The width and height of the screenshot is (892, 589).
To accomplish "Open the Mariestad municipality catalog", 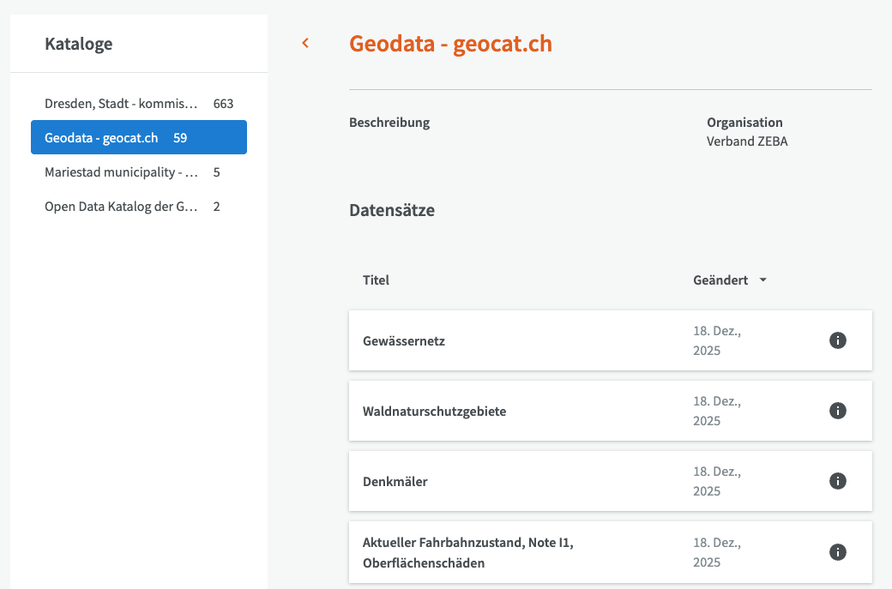I will tap(121, 172).
